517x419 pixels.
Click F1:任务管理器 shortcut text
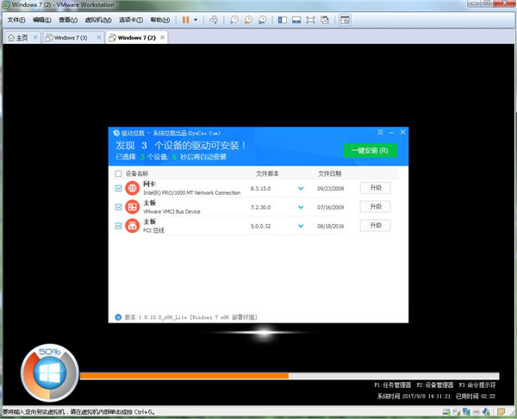pos(392,385)
